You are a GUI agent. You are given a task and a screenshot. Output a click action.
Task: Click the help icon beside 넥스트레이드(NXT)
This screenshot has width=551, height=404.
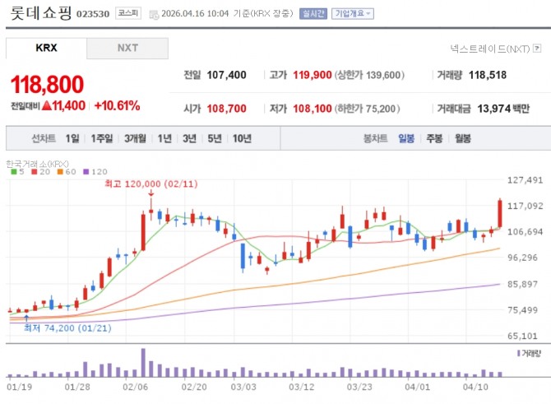(x=538, y=49)
